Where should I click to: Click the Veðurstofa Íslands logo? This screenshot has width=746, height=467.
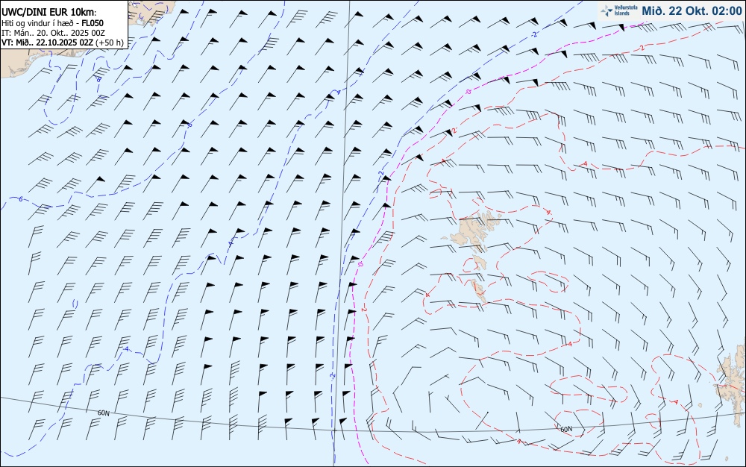618,10
